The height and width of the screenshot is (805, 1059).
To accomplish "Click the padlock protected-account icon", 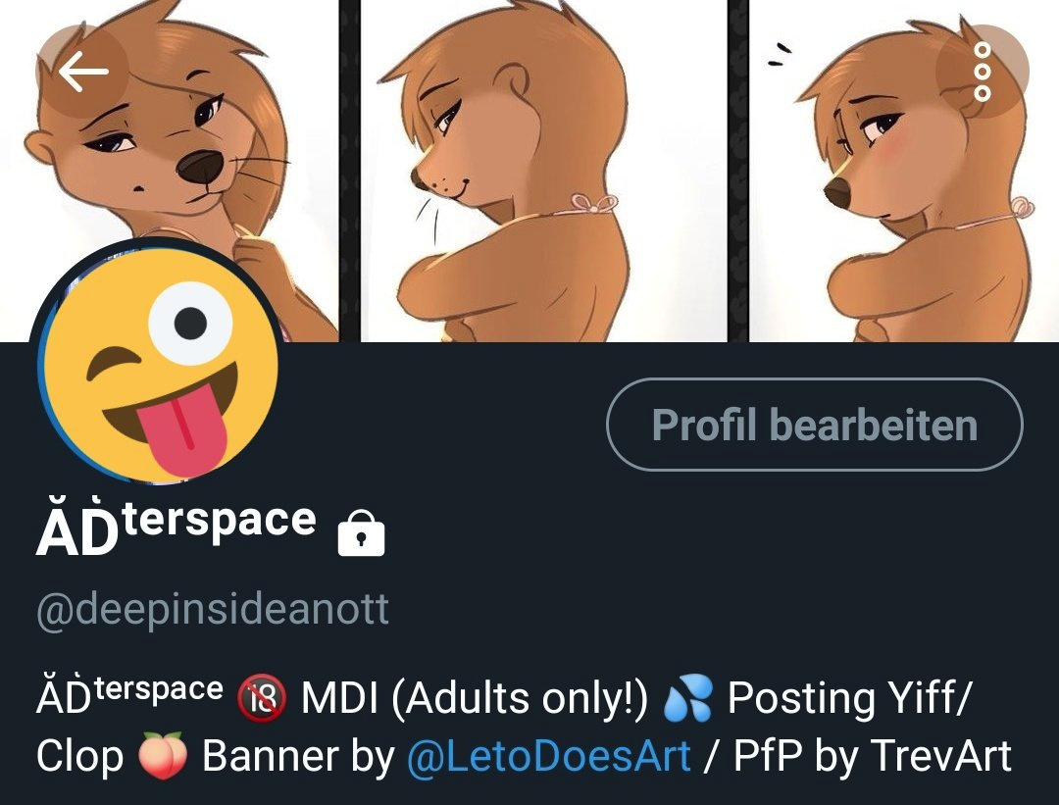I will point(361,532).
